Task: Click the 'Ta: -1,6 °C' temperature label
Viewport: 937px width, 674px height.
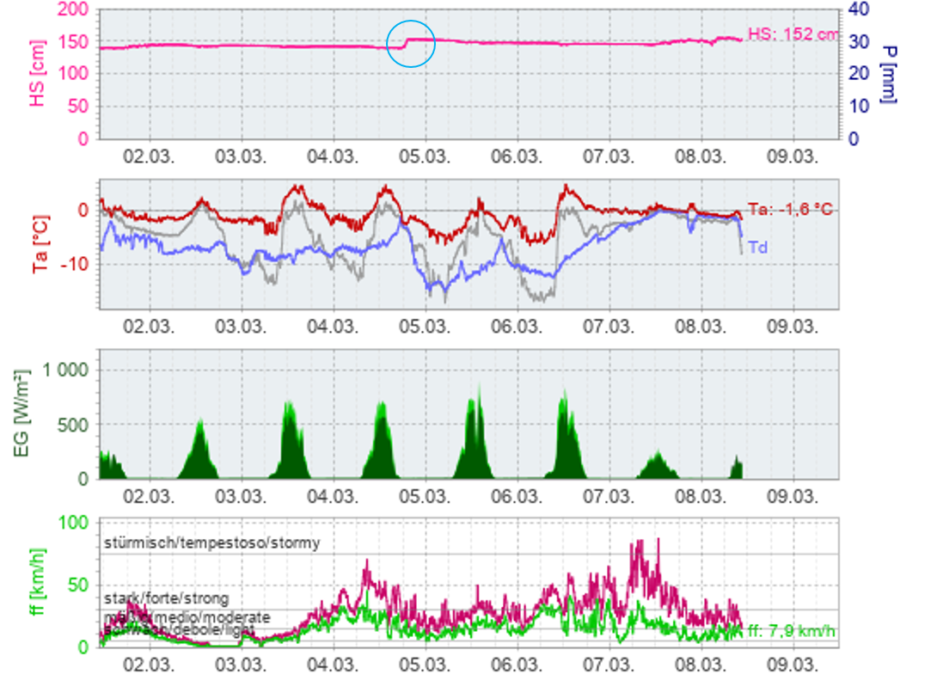Action: (x=790, y=209)
